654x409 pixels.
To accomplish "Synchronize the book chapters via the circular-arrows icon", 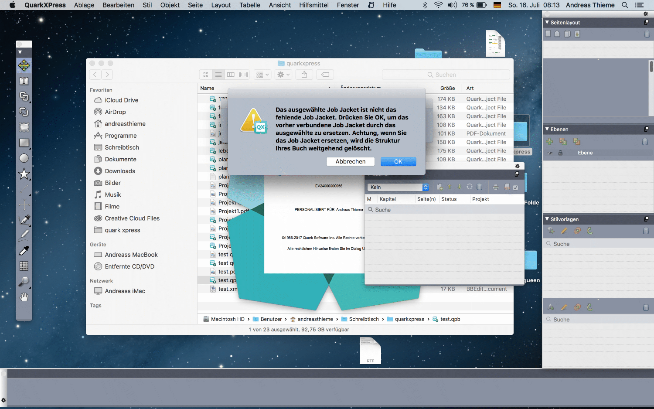I will click(470, 187).
